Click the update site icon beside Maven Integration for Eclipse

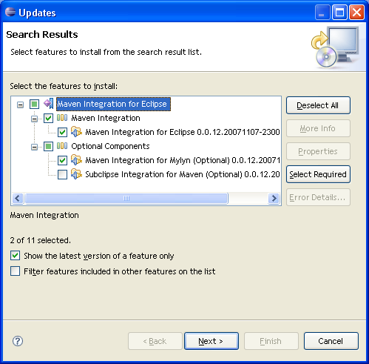point(49,104)
